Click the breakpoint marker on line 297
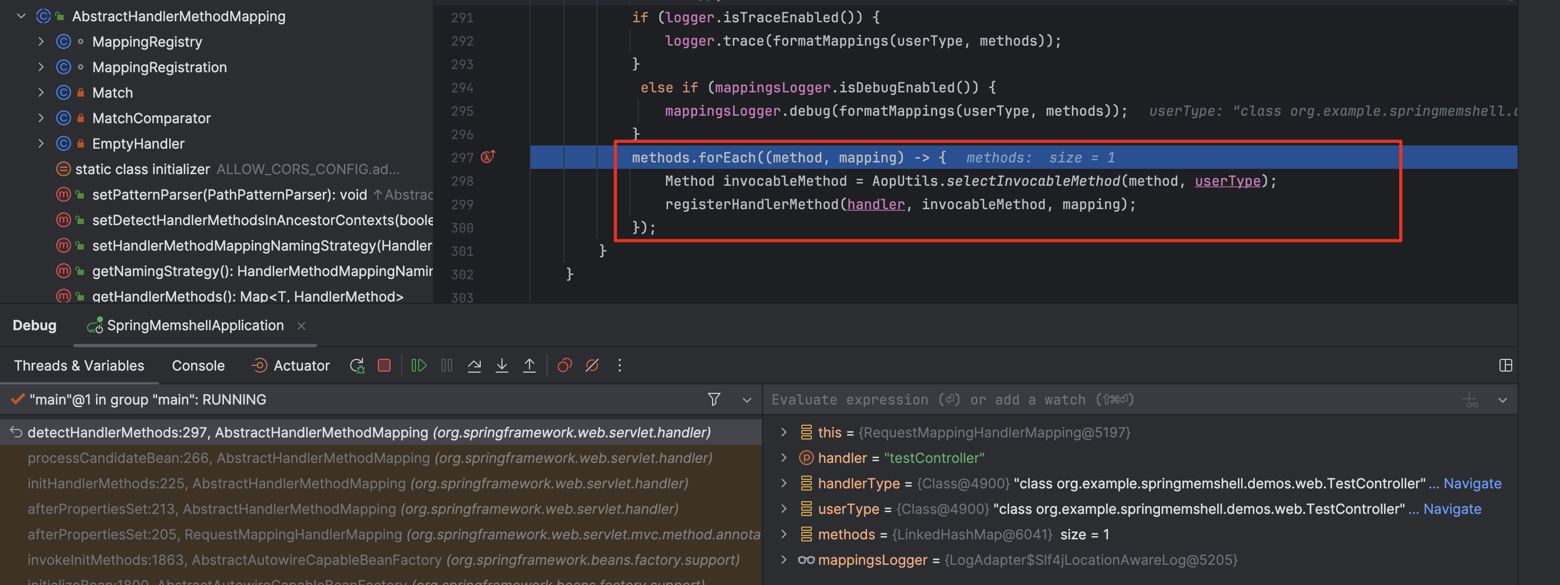This screenshot has height=585, width=1560. click(488, 157)
